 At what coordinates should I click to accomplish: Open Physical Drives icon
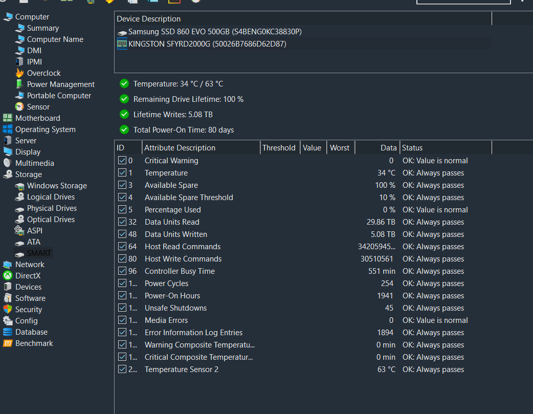(x=20, y=208)
